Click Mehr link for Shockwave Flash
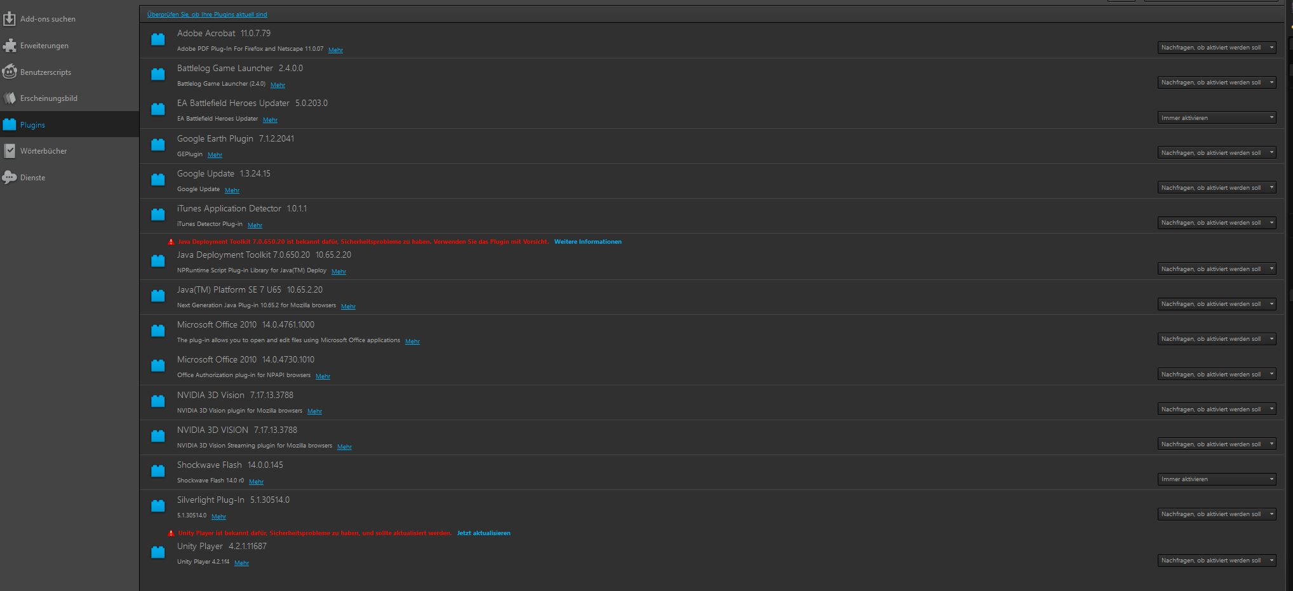This screenshot has width=1293, height=591. (256, 482)
